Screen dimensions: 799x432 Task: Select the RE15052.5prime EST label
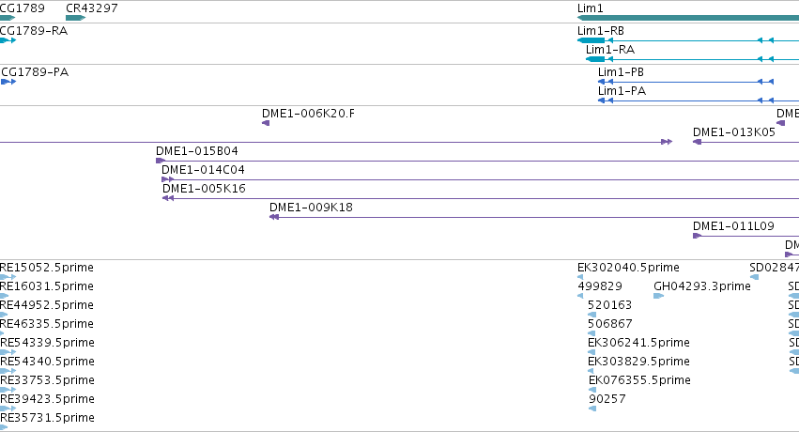(x=47, y=268)
